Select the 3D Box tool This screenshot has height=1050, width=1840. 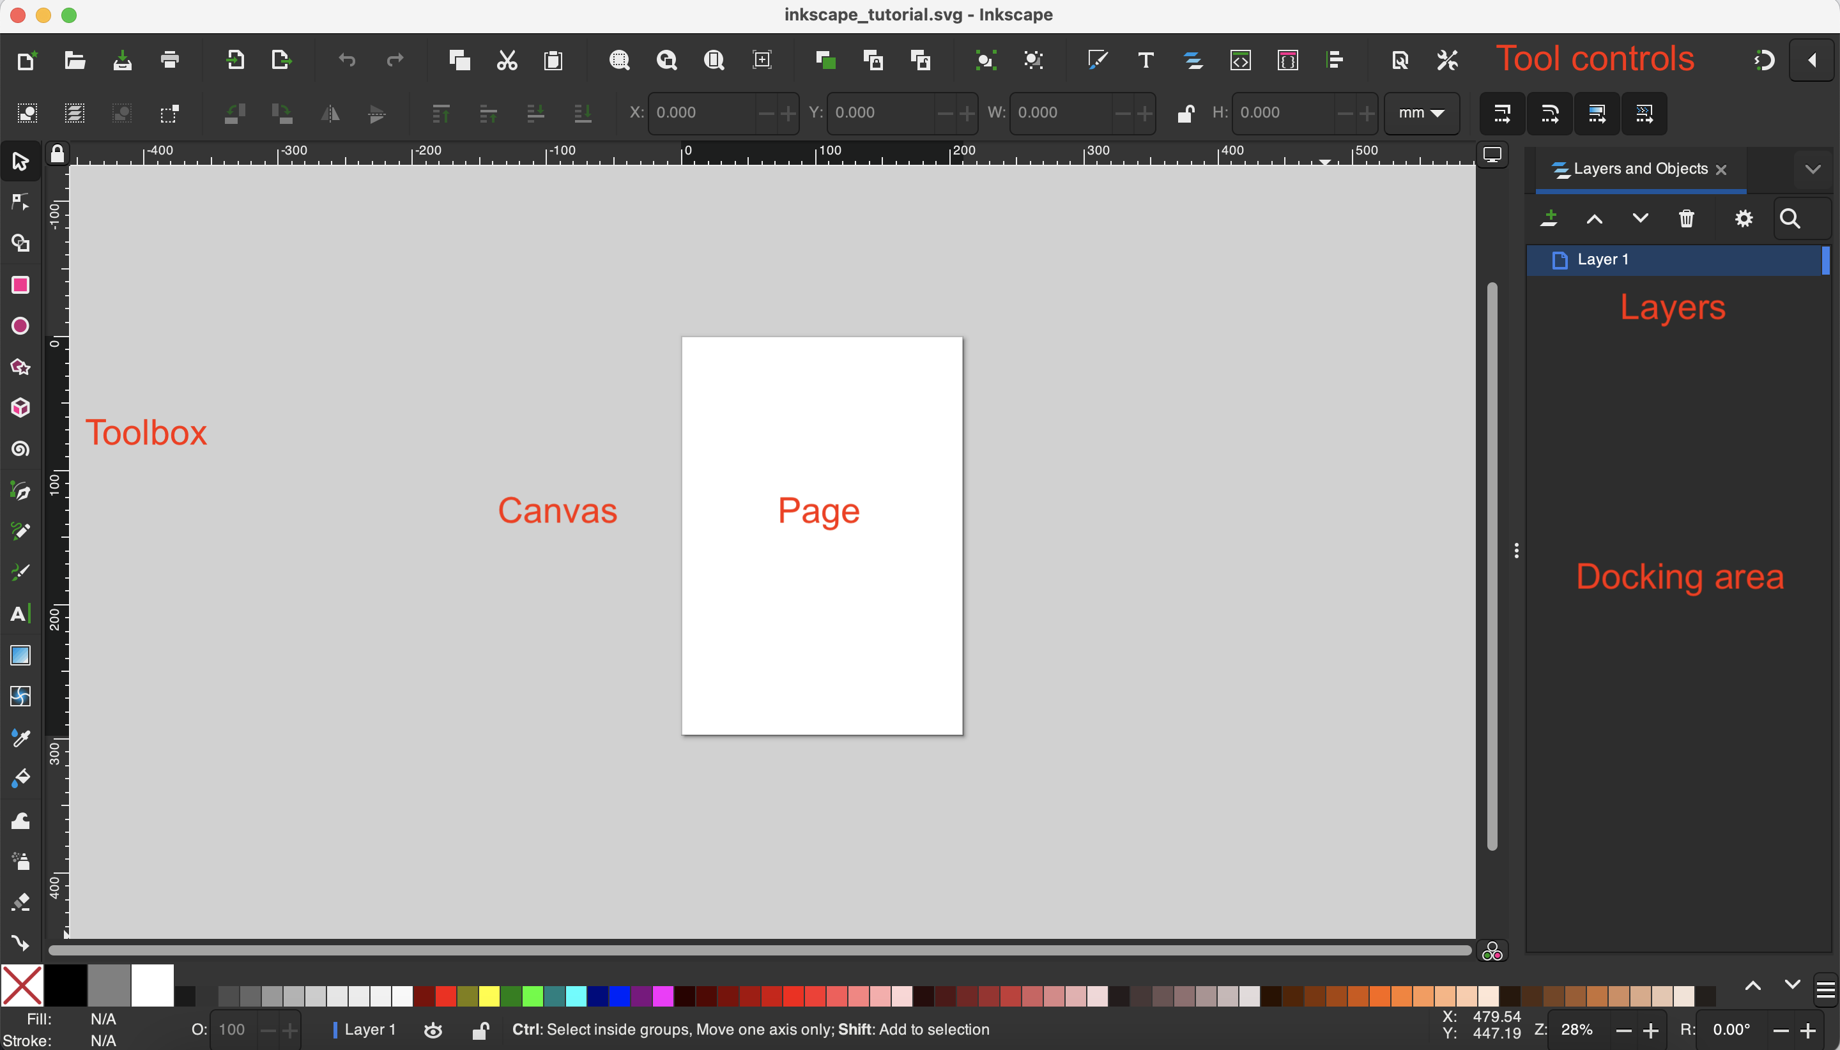point(20,408)
